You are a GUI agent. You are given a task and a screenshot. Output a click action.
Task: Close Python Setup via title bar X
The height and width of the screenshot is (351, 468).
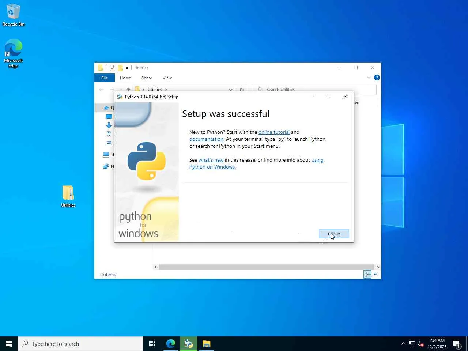coord(345,97)
